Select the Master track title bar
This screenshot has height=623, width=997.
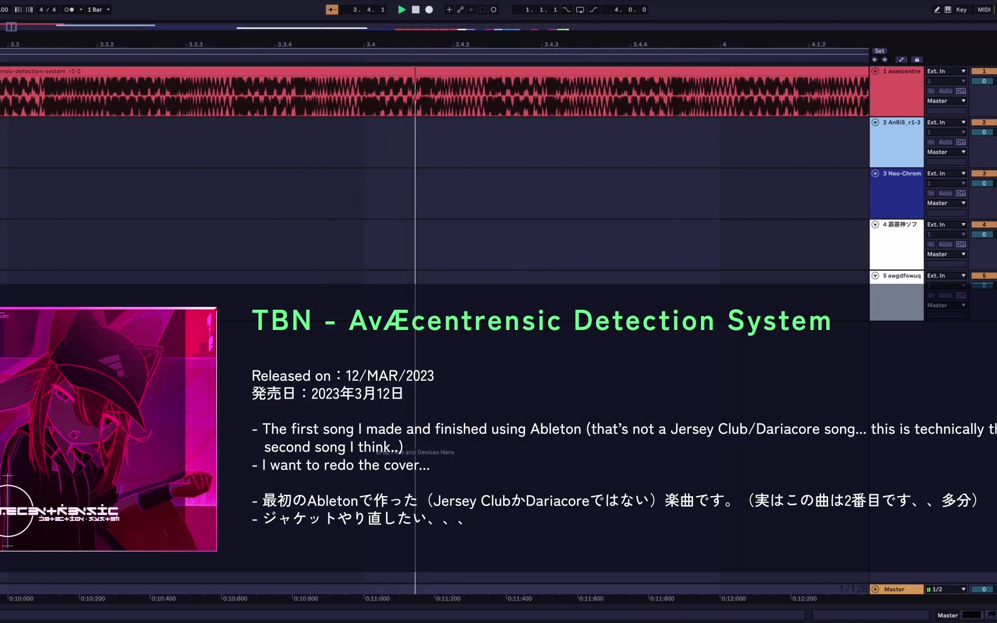(x=897, y=590)
